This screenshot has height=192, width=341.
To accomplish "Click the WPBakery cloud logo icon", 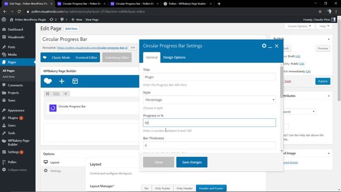I will (48, 81).
